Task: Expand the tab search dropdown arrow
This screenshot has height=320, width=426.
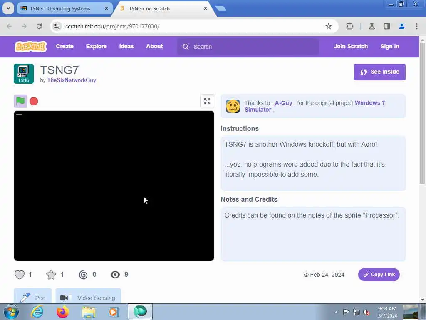Action: 8,8
